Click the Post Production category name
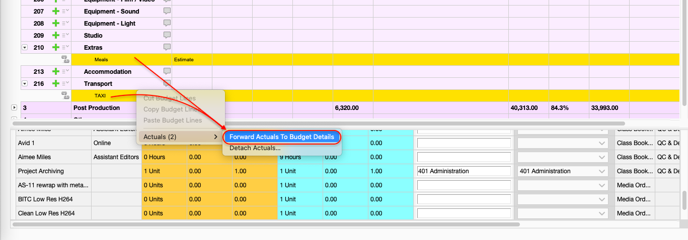 [97, 107]
